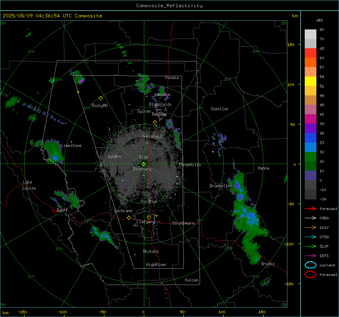Click the RedDeer city label
The height and width of the screenshot is (317, 339).
160,114
